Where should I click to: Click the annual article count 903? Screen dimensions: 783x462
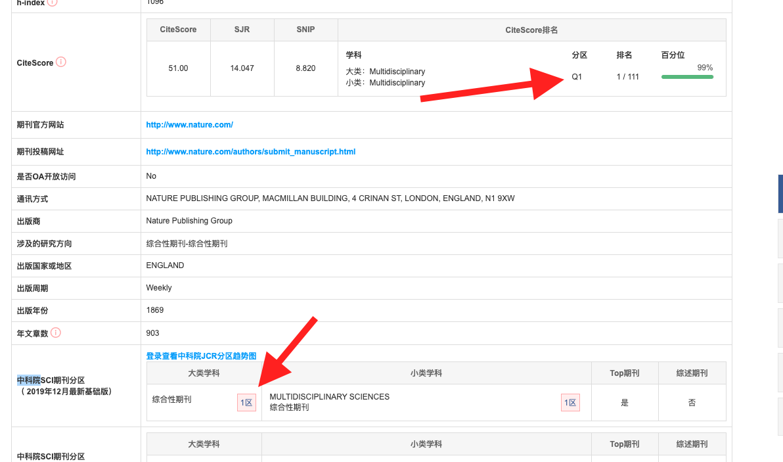[153, 333]
